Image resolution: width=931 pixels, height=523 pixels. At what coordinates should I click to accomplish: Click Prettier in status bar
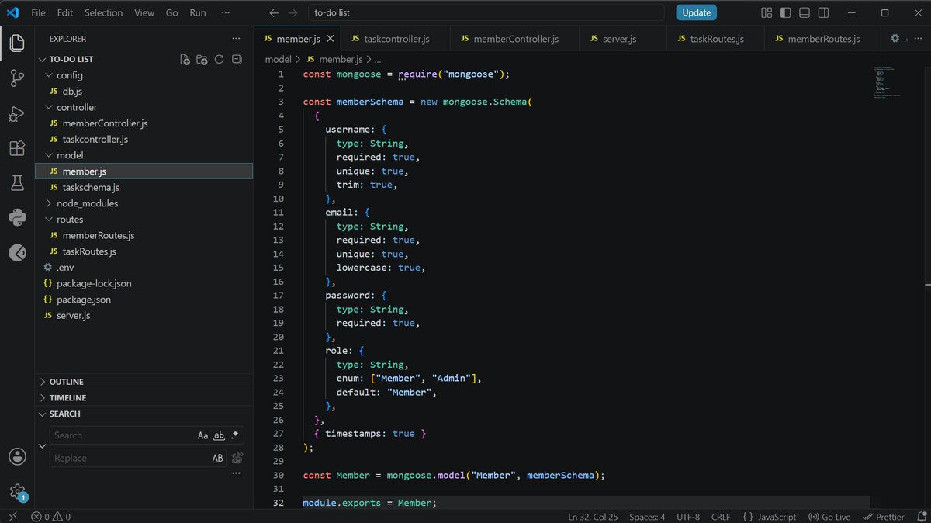pyautogui.click(x=884, y=517)
